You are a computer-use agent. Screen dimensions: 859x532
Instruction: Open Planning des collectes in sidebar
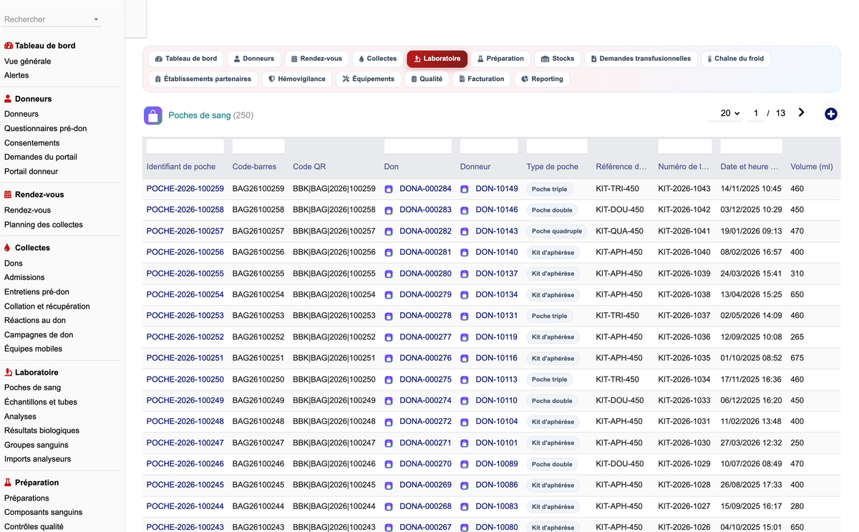pyautogui.click(x=44, y=224)
